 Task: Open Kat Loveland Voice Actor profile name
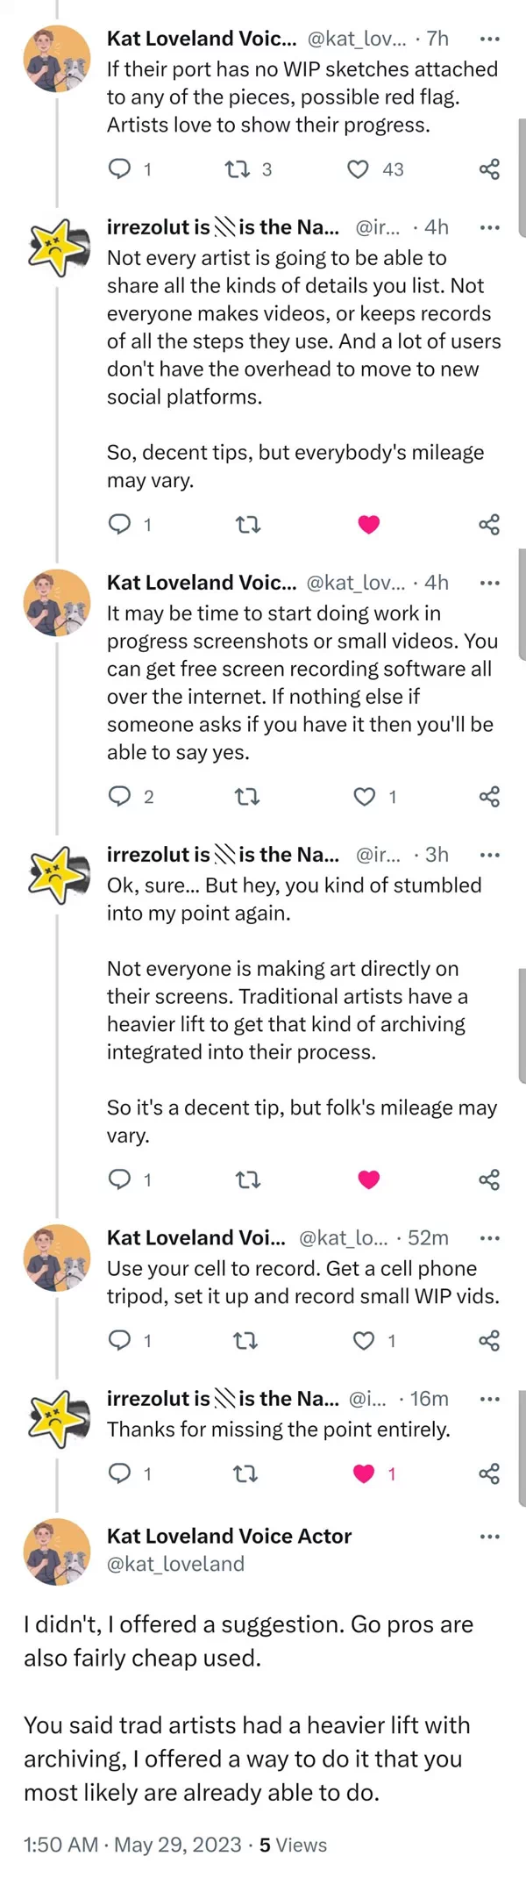(229, 1536)
